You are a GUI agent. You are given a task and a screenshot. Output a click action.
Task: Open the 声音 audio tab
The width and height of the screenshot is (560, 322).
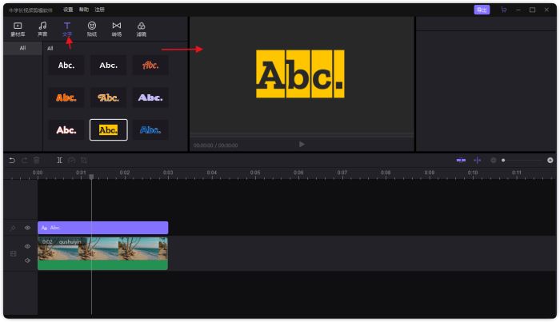(x=42, y=30)
